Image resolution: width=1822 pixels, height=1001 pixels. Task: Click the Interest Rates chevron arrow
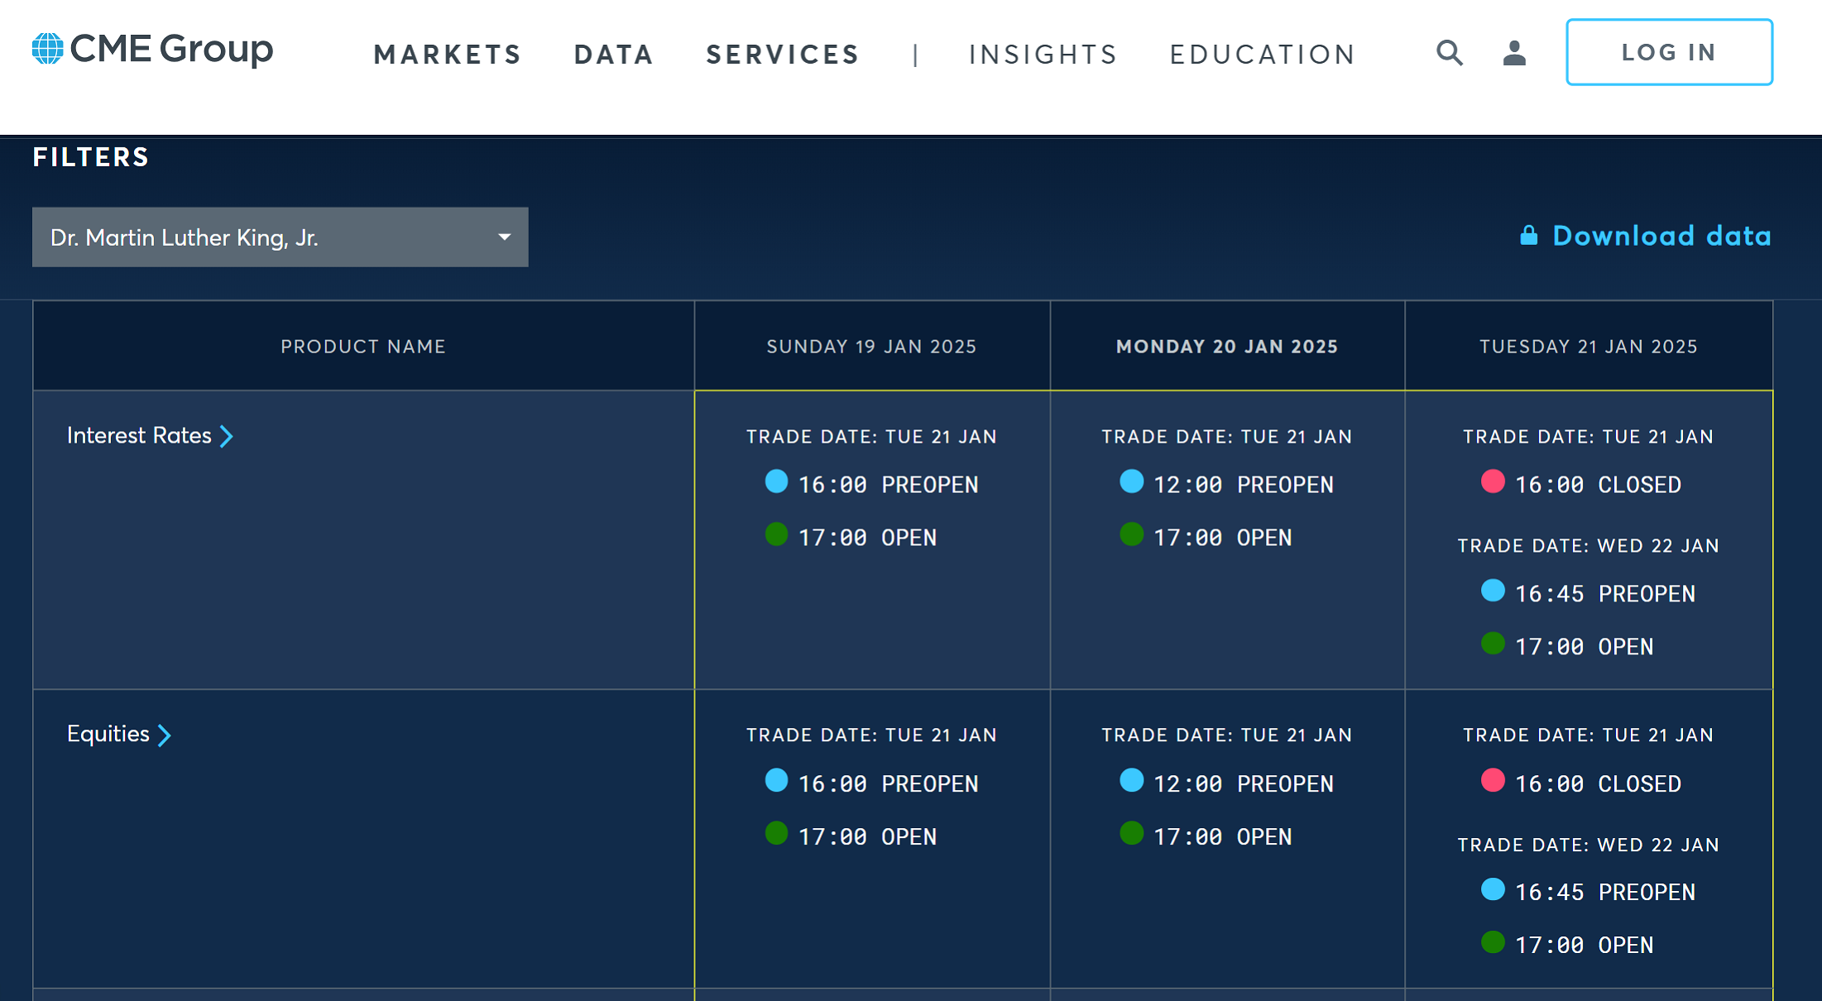click(x=227, y=436)
